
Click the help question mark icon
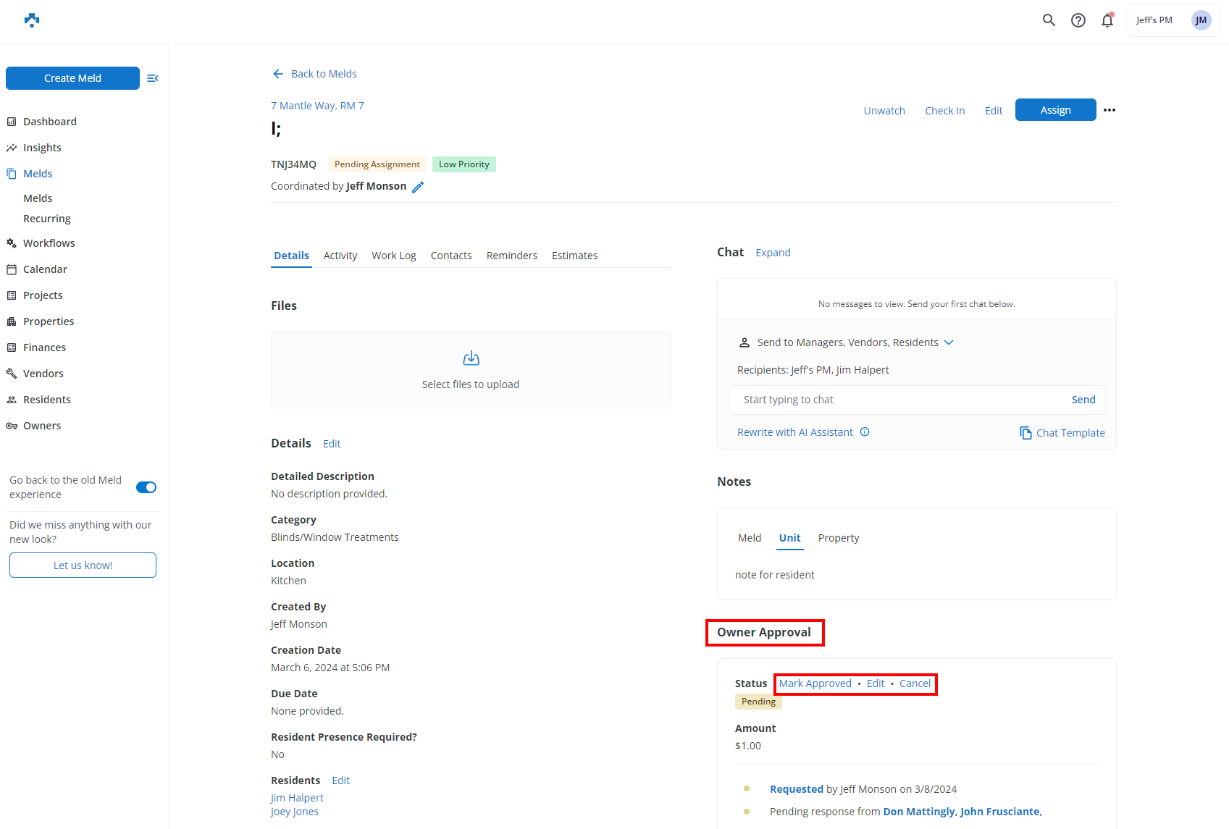pos(1078,20)
